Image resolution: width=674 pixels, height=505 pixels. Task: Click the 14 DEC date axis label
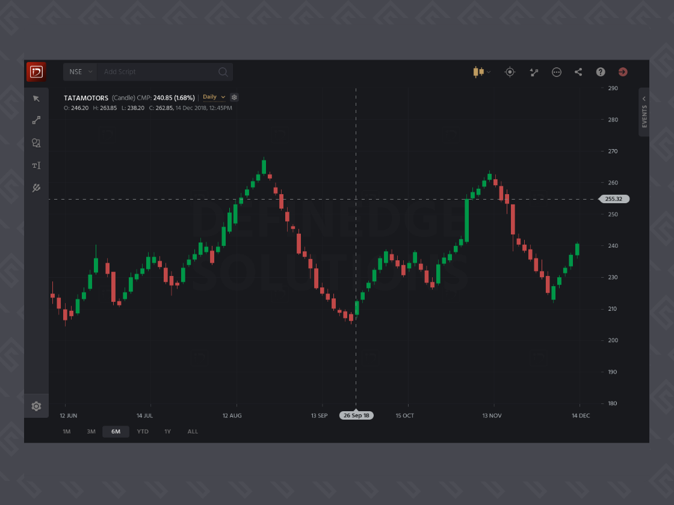click(x=581, y=415)
